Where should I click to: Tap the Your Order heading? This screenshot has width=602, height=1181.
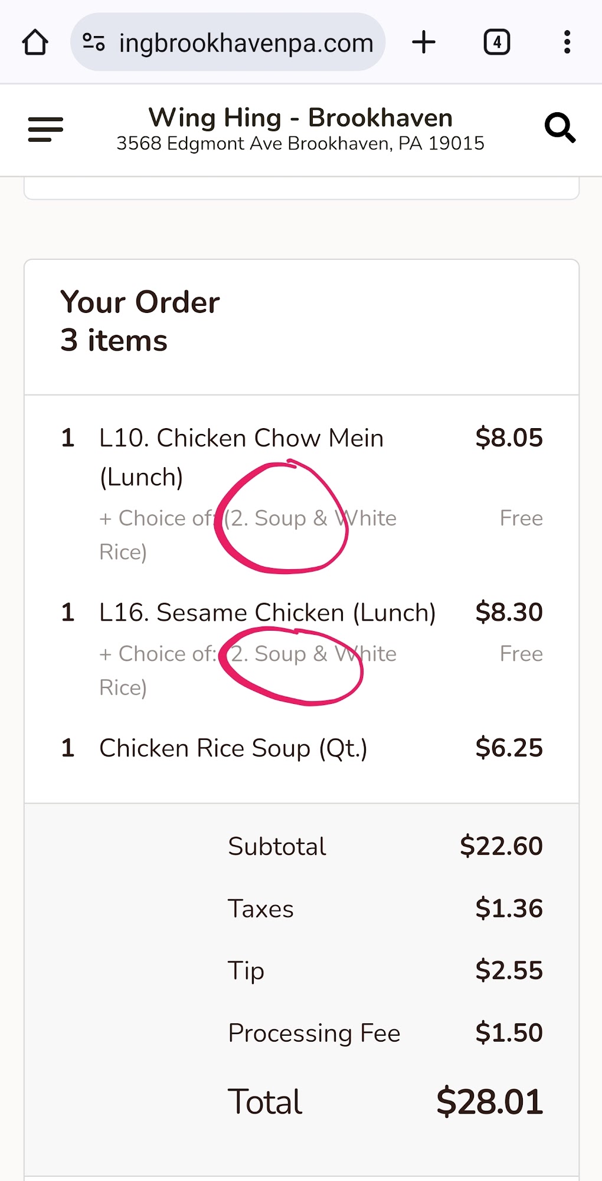coord(140,302)
